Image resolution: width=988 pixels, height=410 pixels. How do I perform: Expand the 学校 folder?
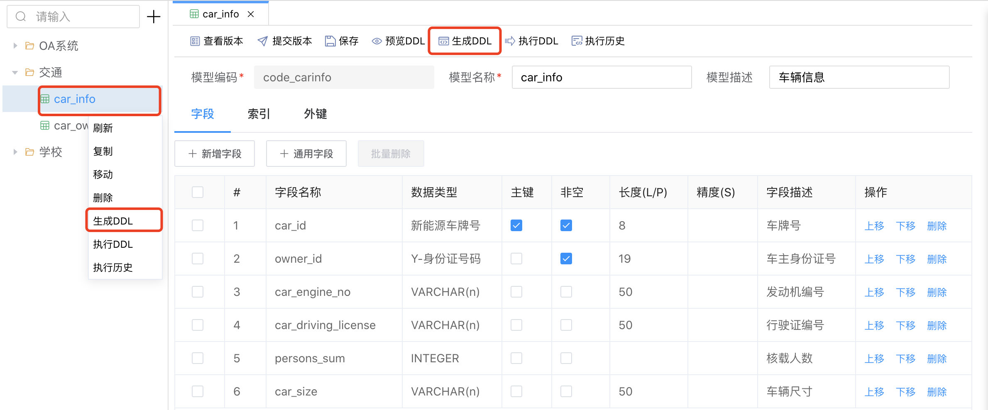15,152
